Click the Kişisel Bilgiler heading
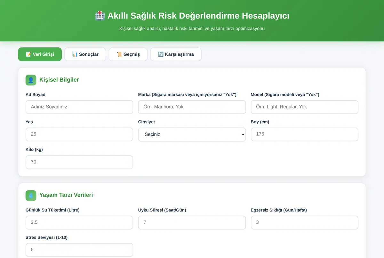This screenshot has width=384, height=258. tap(59, 80)
